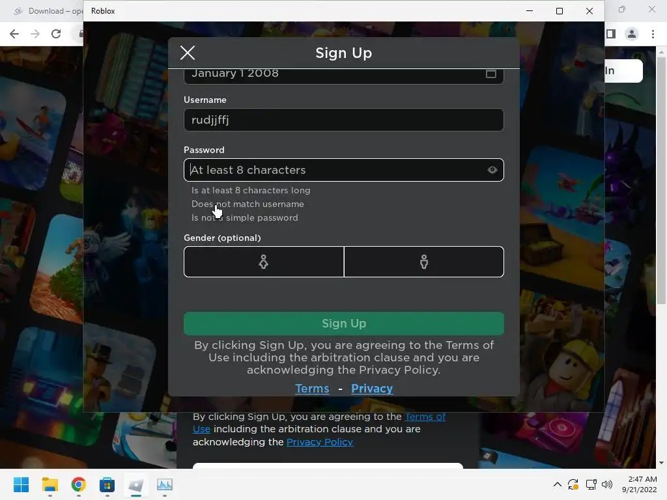Image resolution: width=667 pixels, height=500 pixels.
Task: Minimize the Roblox window
Action: 530,11
